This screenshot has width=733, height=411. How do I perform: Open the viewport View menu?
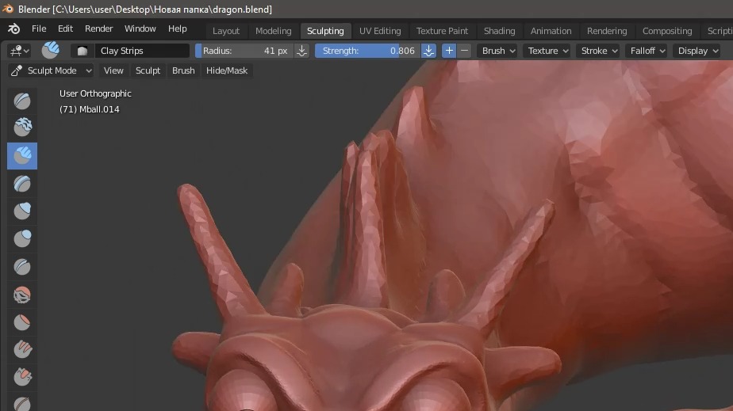click(113, 70)
